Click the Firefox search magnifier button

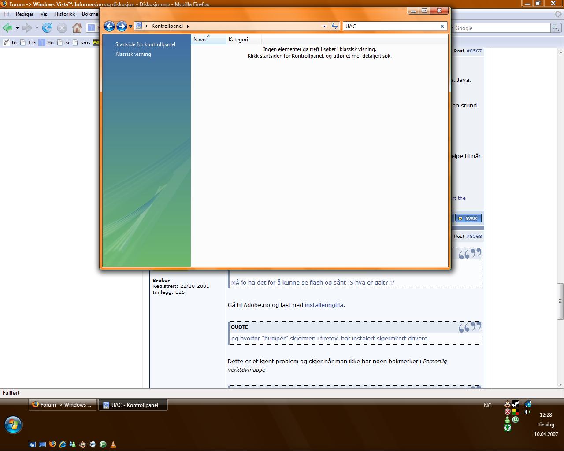tap(557, 28)
